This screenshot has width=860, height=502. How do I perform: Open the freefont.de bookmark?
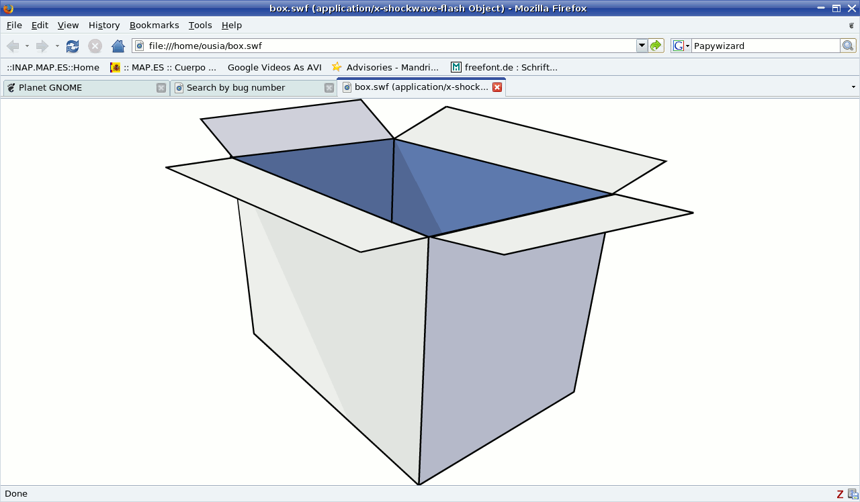point(504,67)
